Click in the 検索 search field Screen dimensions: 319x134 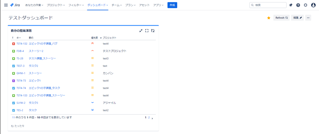[268, 5]
